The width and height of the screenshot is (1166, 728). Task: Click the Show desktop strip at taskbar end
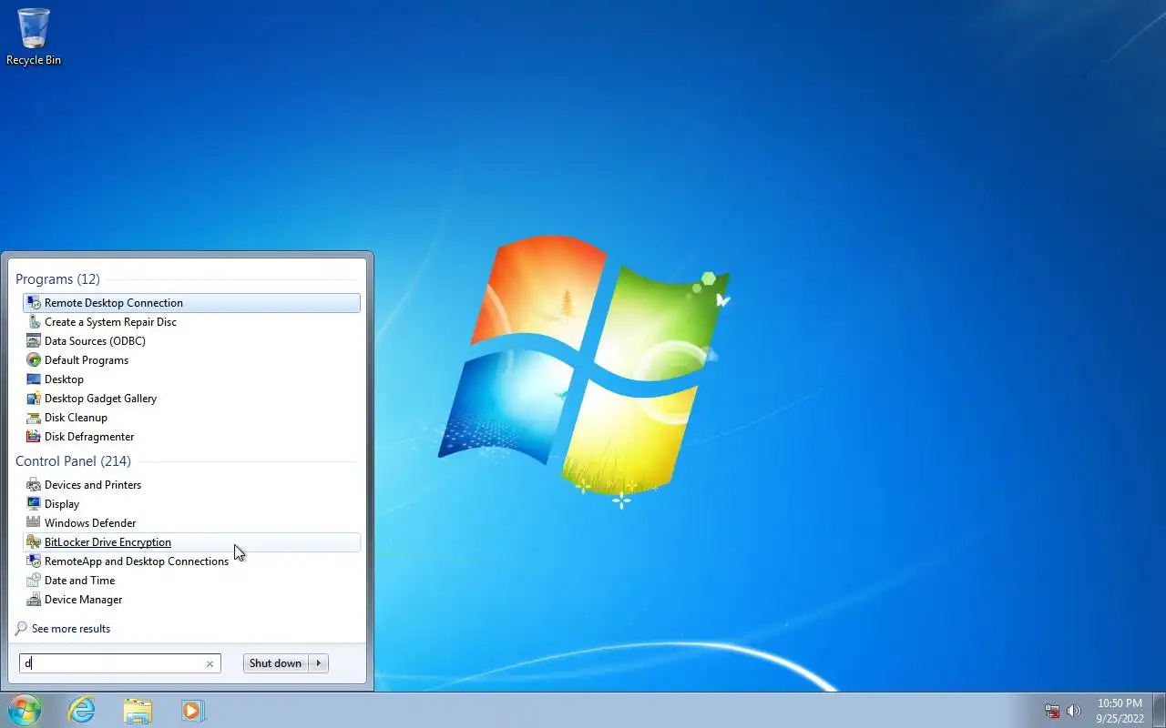coord(1160,711)
